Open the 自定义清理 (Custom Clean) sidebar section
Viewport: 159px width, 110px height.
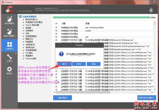9,33
